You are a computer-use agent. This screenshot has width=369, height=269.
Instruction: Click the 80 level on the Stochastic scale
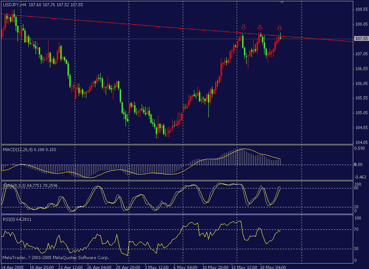tap(356, 188)
